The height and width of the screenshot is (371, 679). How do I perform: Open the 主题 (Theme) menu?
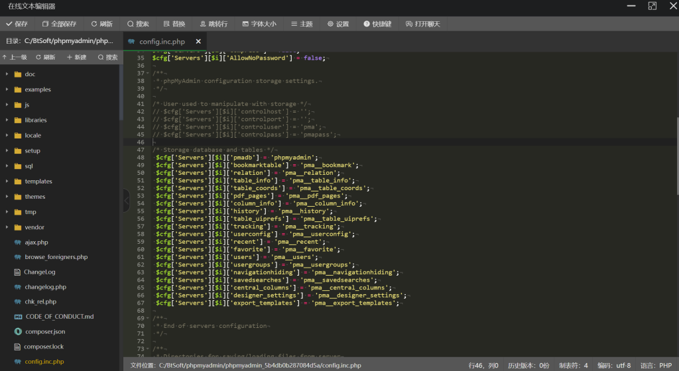click(x=301, y=24)
